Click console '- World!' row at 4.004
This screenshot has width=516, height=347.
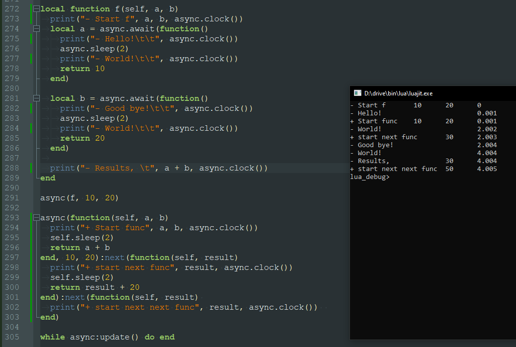point(424,153)
